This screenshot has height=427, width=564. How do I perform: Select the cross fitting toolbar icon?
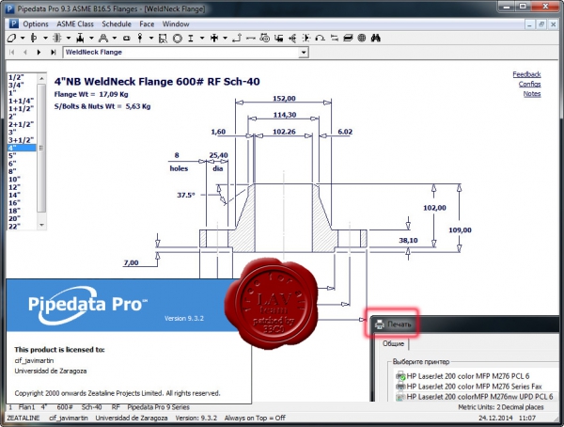pyautogui.click(x=214, y=38)
